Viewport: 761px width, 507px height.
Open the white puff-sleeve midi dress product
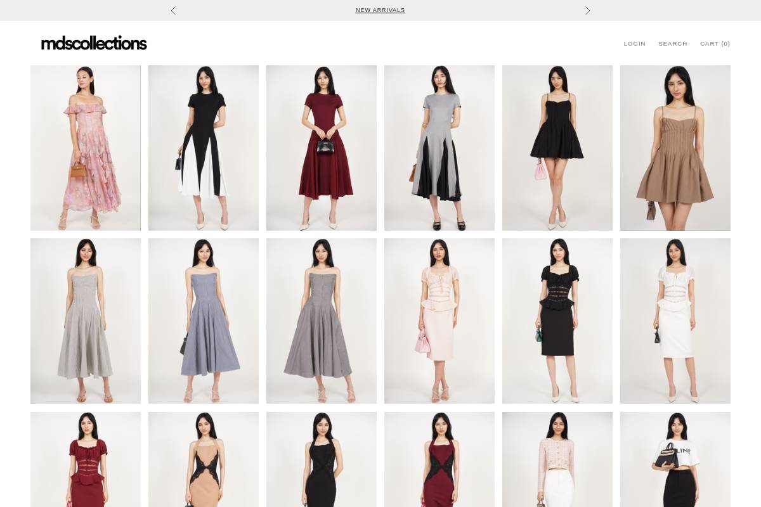675,321
